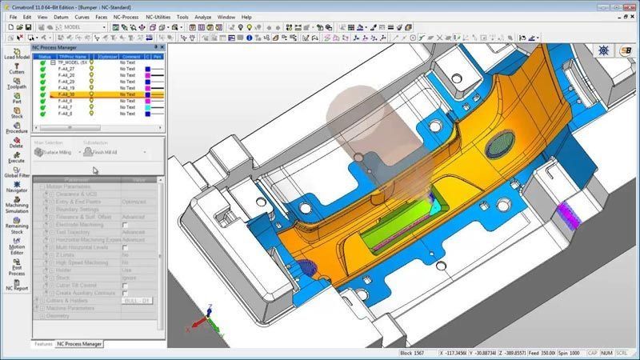Open the Navigator icon
The height and width of the screenshot is (360, 640).
(16, 185)
